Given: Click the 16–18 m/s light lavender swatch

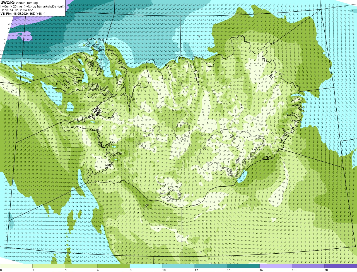Looking at the screenshot, I should pos(276,266).
